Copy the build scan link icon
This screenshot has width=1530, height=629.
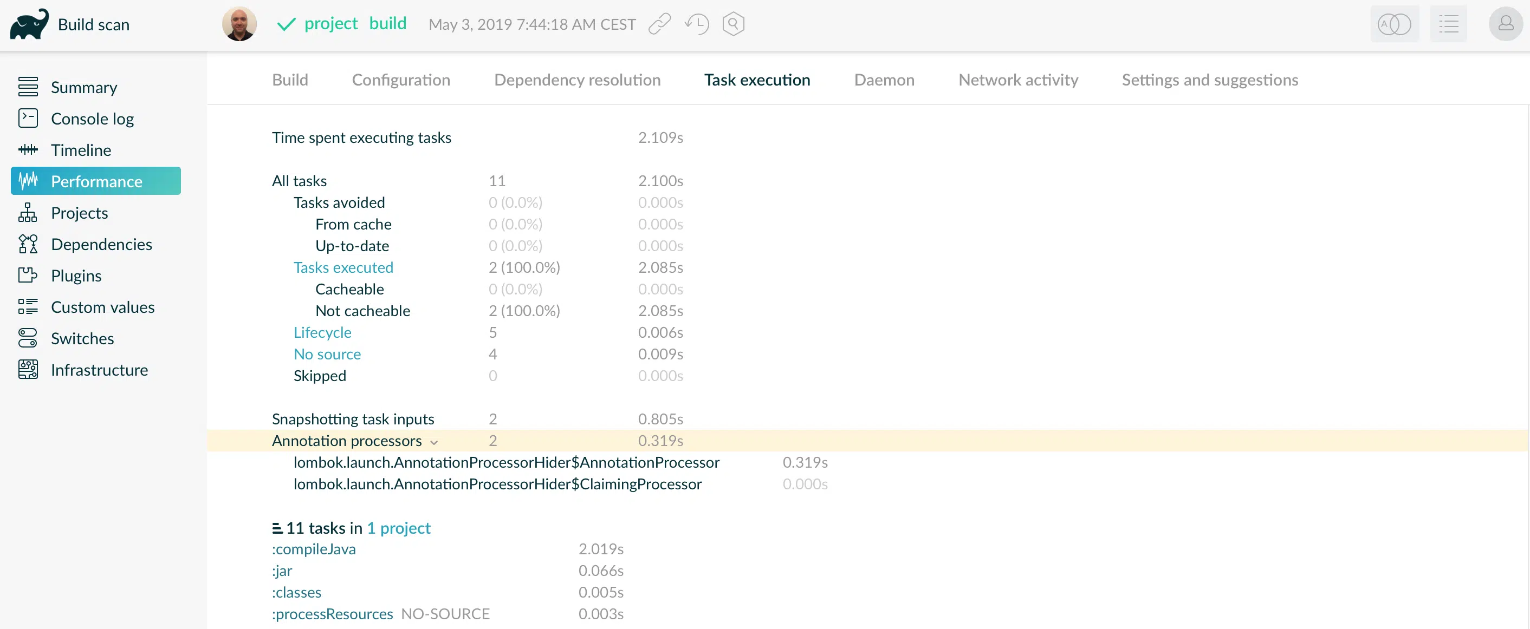659,24
